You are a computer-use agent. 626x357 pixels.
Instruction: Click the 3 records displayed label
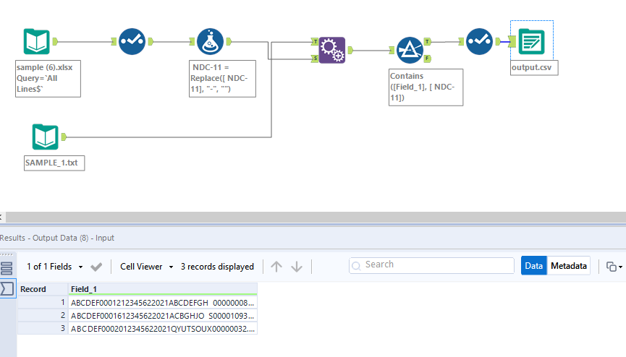tap(217, 267)
